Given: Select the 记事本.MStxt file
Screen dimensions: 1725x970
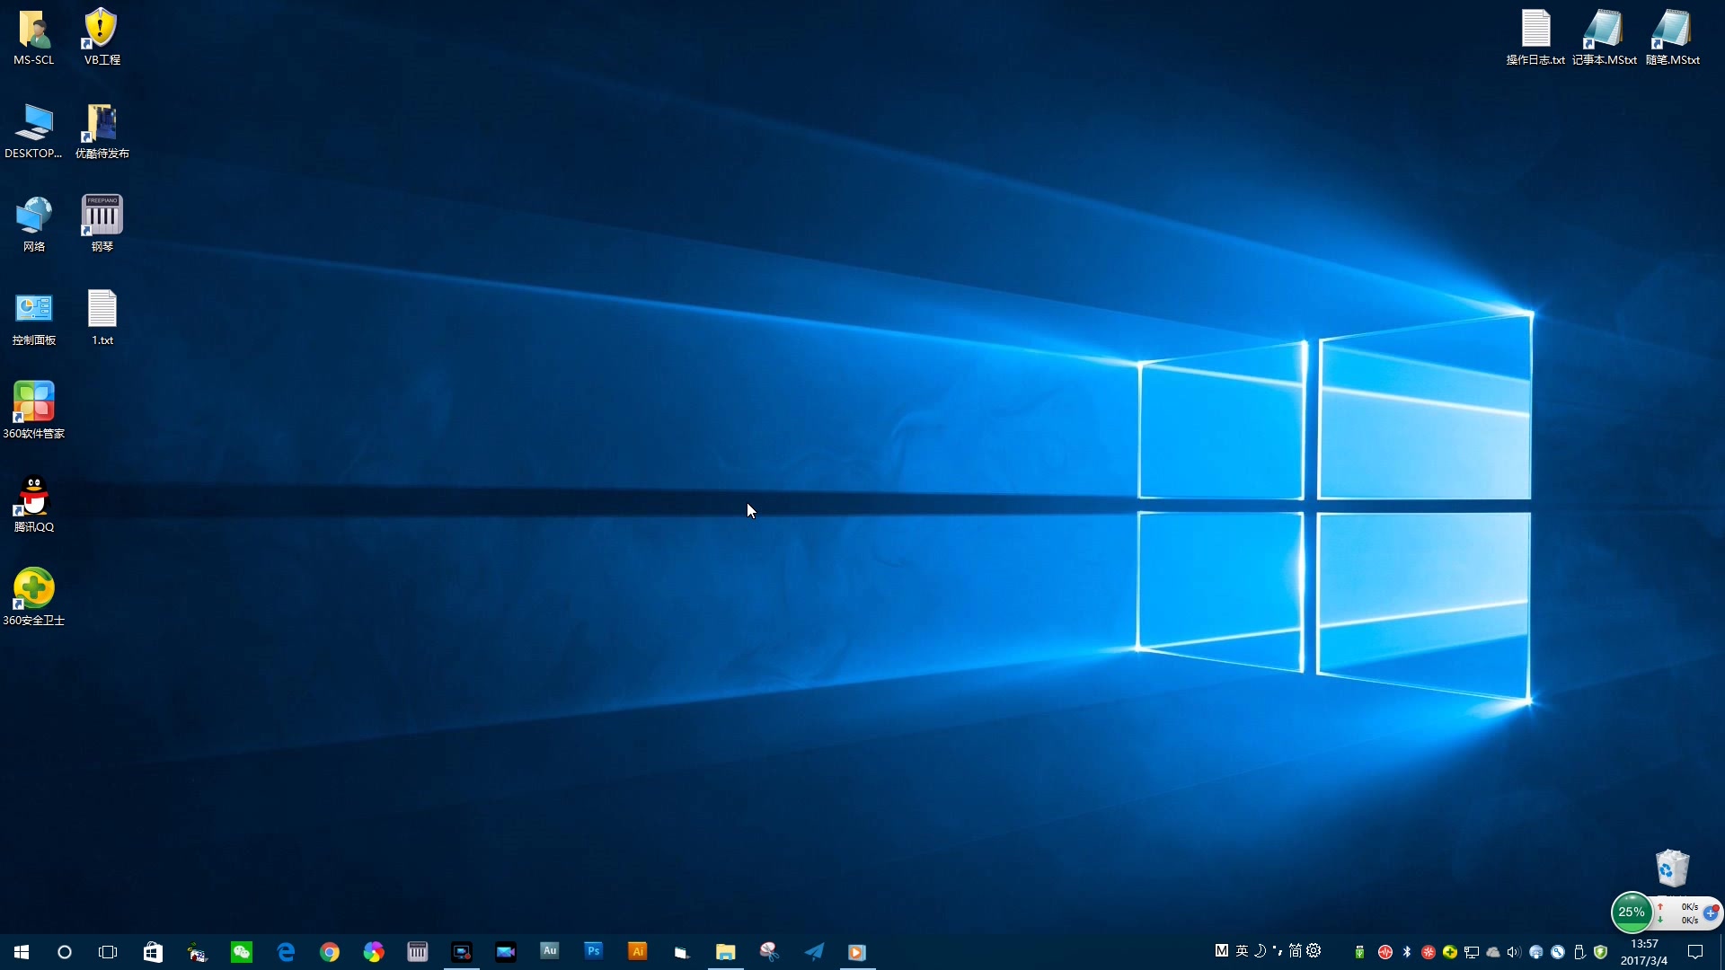Looking at the screenshot, I should point(1604,38).
